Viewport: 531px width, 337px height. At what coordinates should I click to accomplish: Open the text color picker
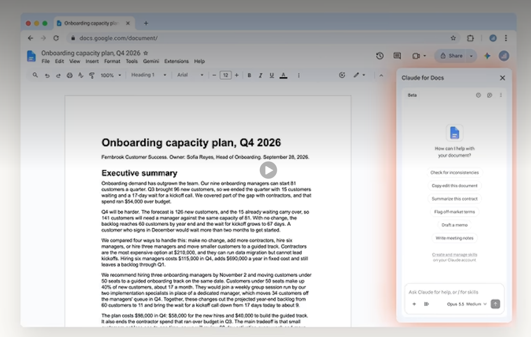[283, 75]
